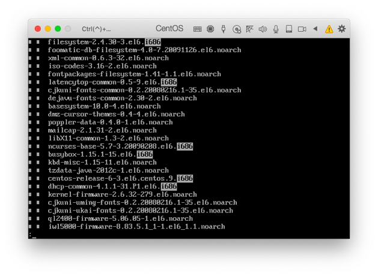
Task: Click the kbd-misc-1.15-11.el6.noarch line
Action: (102, 162)
